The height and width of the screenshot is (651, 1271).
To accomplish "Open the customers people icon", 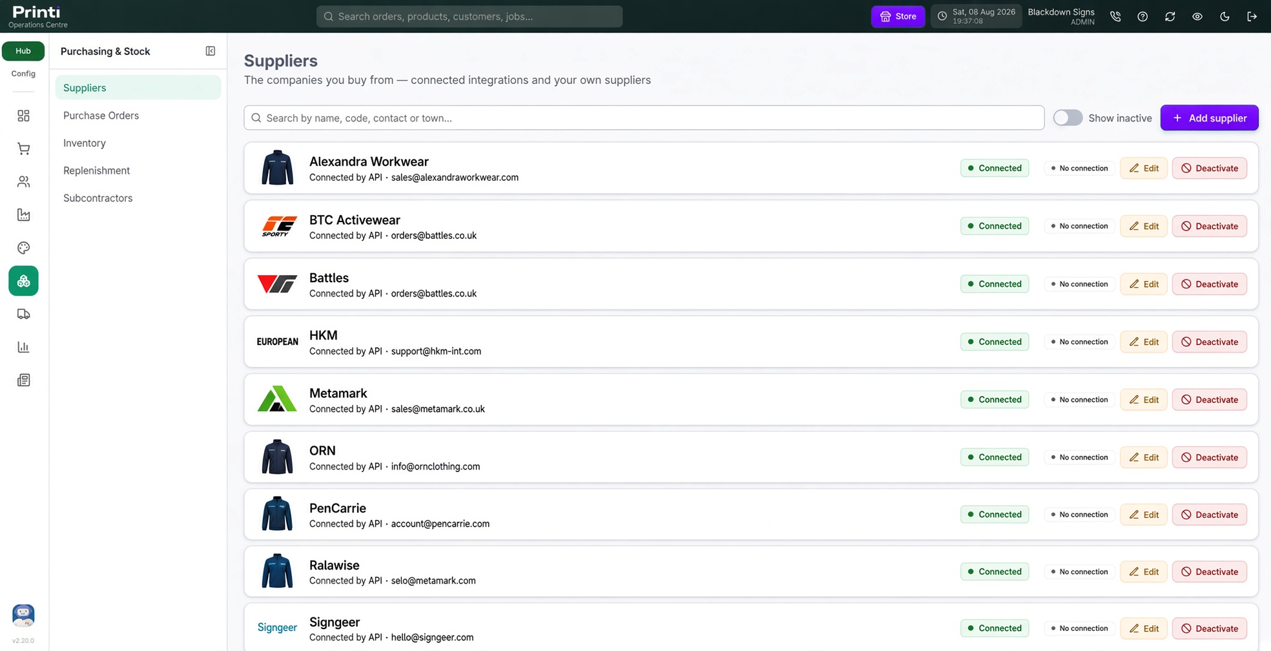I will tap(23, 181).
